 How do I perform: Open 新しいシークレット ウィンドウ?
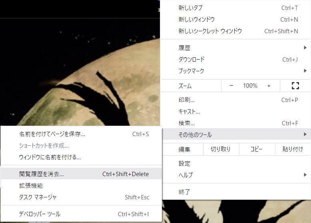click(235, 31)
